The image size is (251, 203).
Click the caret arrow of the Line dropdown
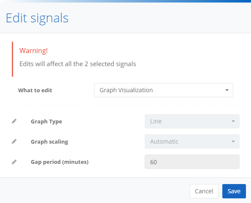(233, 121)
